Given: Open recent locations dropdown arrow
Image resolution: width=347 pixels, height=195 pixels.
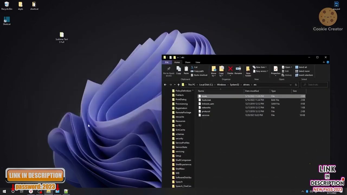Looking at the screenshot, I should (x=175, y=85).
